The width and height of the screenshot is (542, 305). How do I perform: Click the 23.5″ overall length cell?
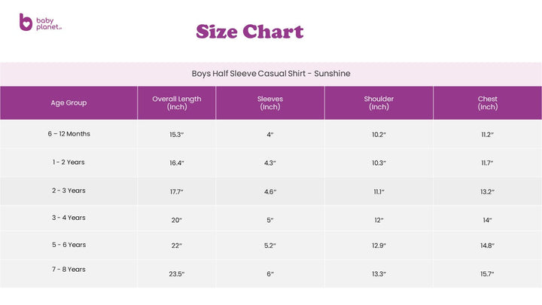[x=176, y=273]
